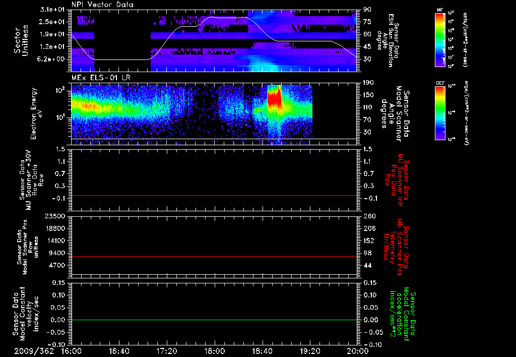
Task: Click the DEF color scale bar
Action: click(x=440, y=113)
